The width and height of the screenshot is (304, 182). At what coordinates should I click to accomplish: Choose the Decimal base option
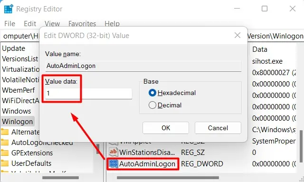point(152,105)
